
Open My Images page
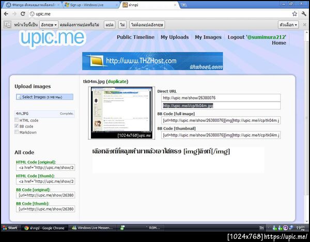[208, 37]
